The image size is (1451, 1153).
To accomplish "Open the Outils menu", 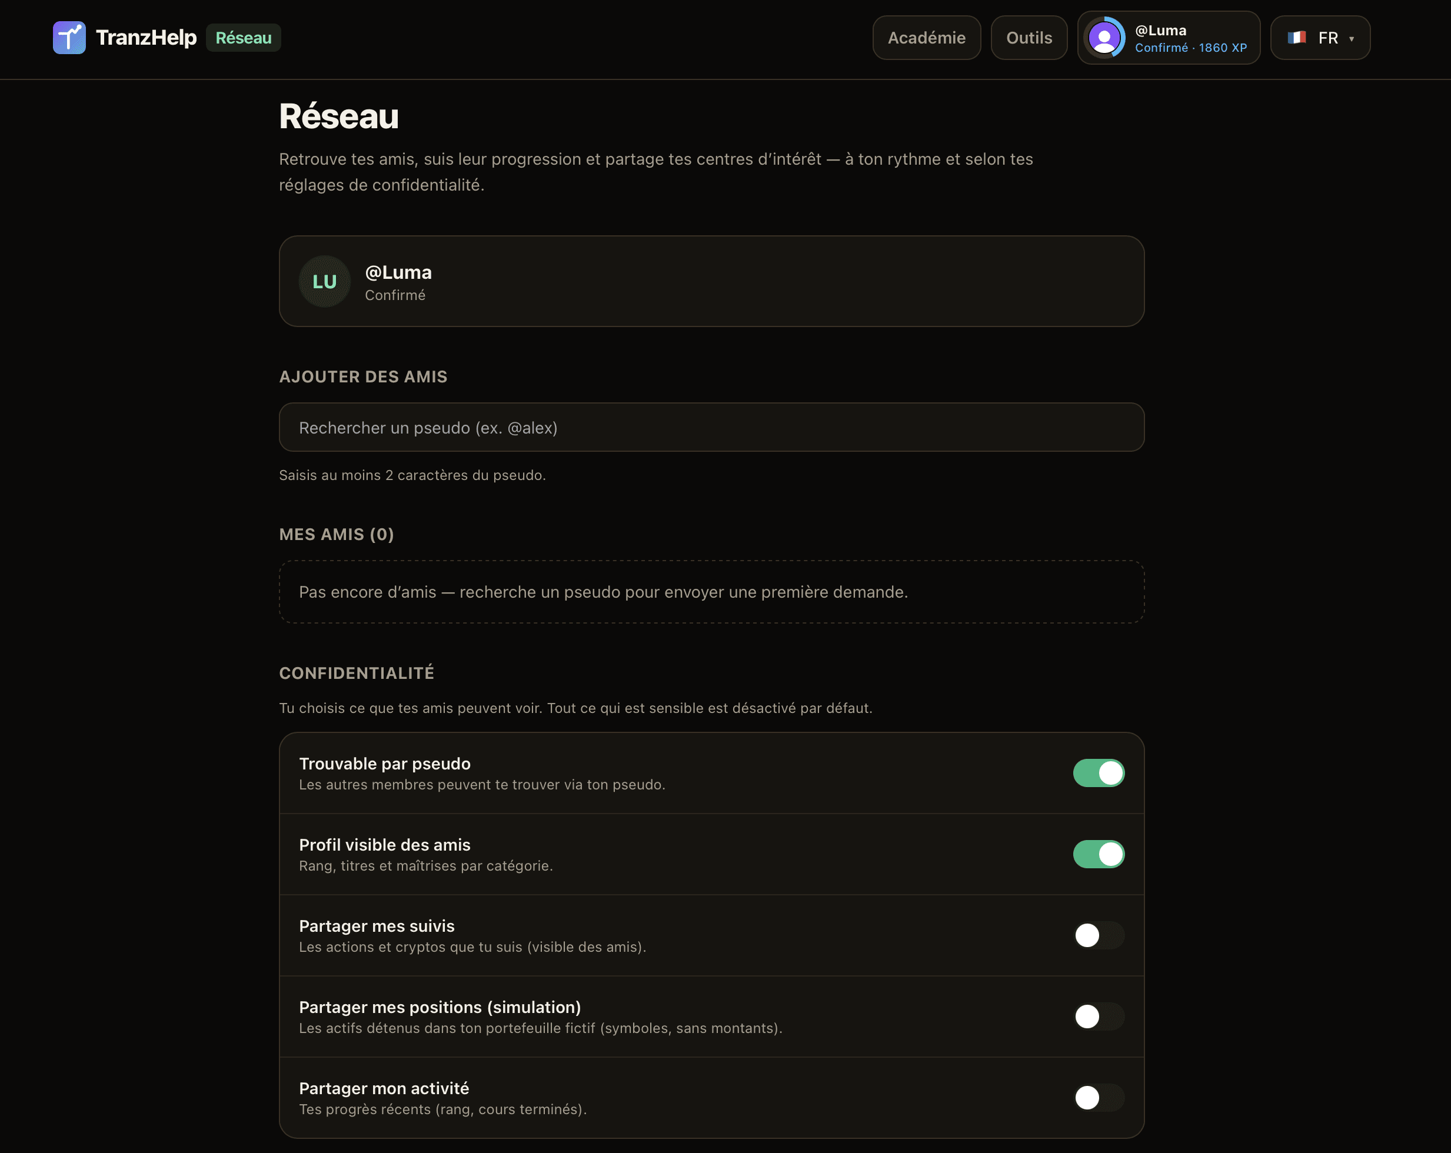I will tap(1029, 38).
